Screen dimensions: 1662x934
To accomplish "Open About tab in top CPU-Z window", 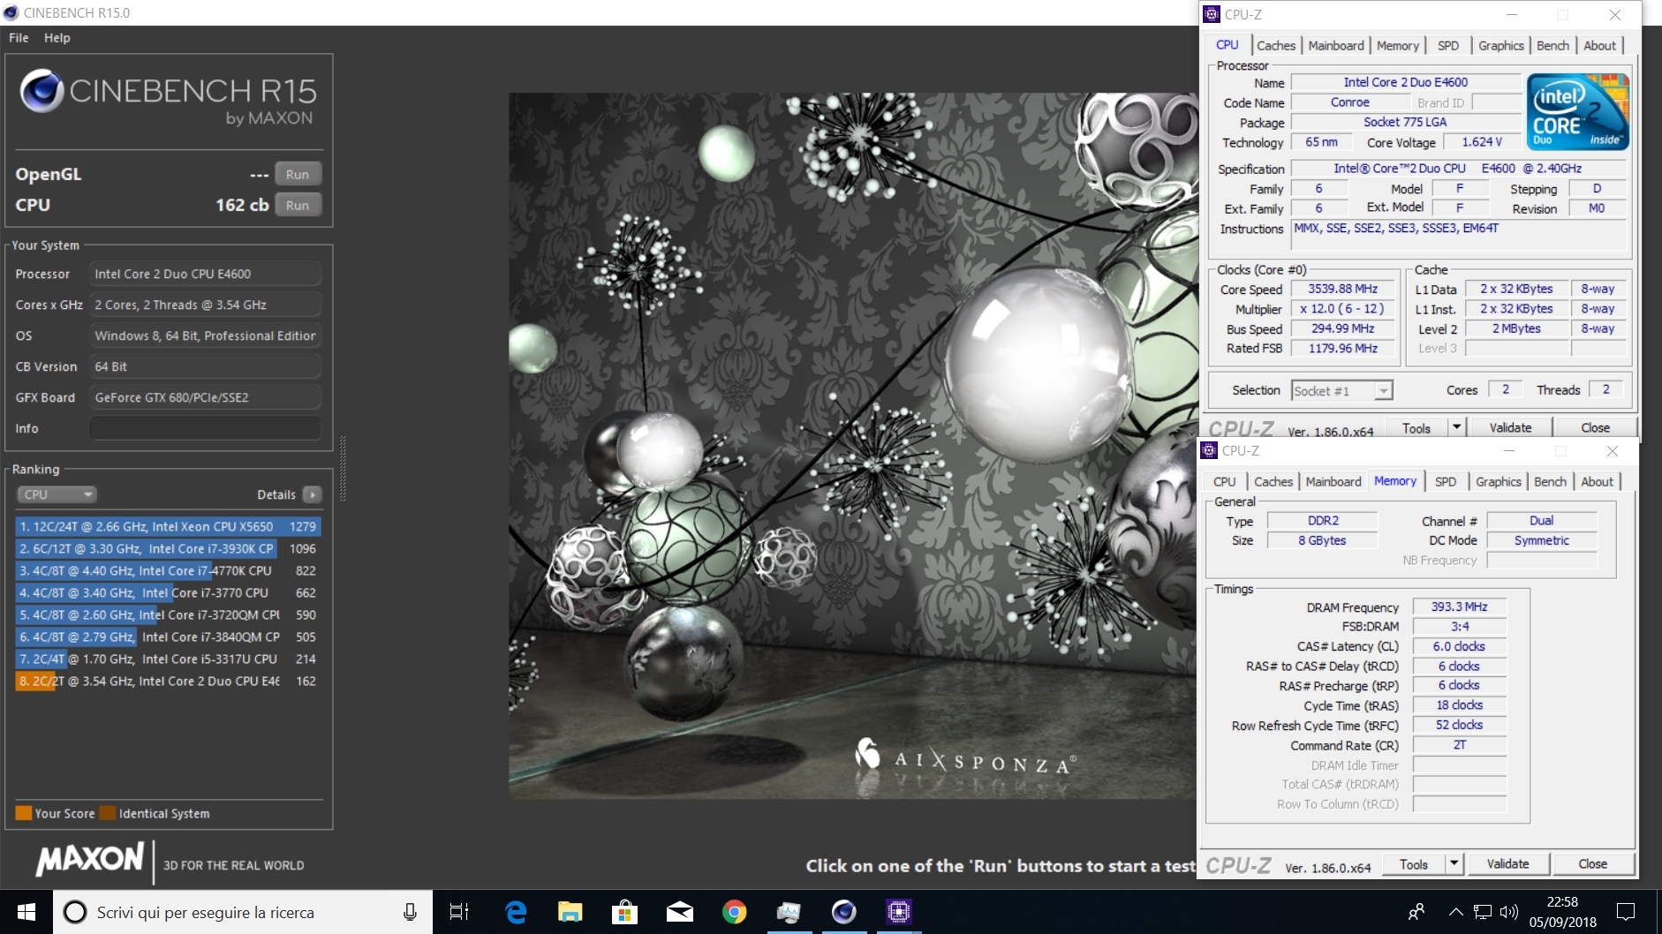I will (1599, 46).
